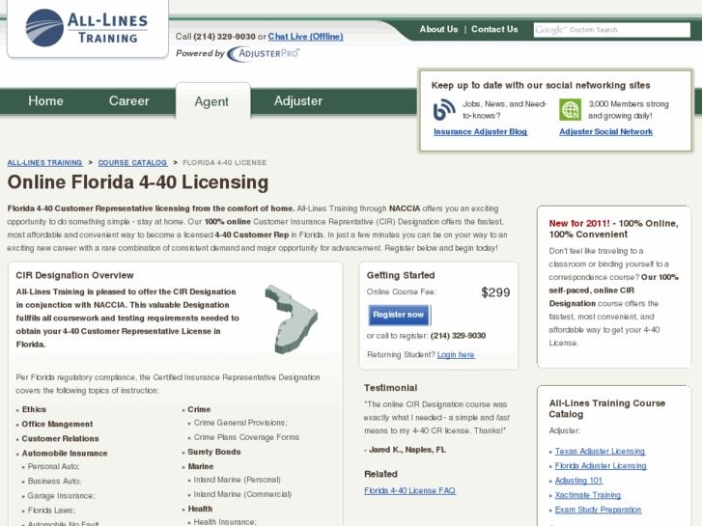Open the Exam Study Preparation link

pyautogui.click(x=598, y=510)
